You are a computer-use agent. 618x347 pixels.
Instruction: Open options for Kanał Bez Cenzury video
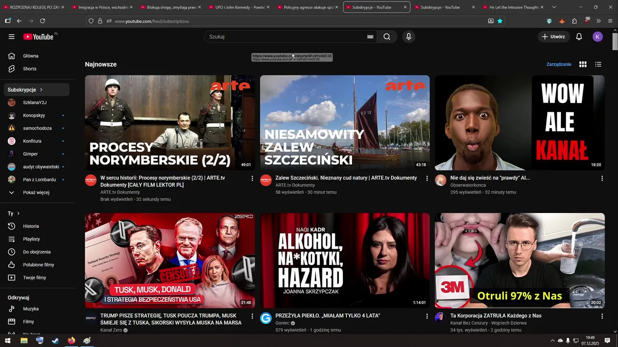[x=602, y=316]
